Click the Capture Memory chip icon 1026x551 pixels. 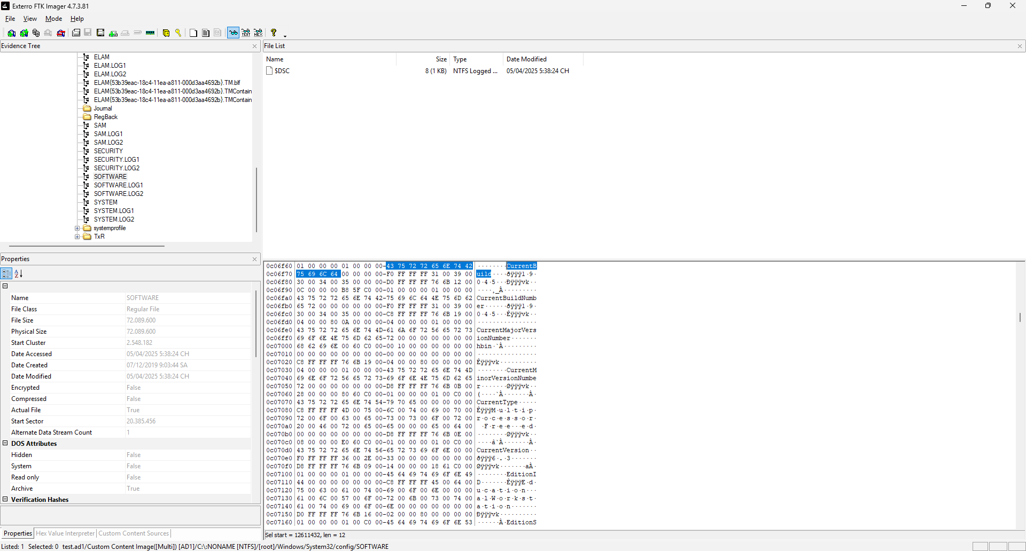pyautogui.click(x=150, y=33)
